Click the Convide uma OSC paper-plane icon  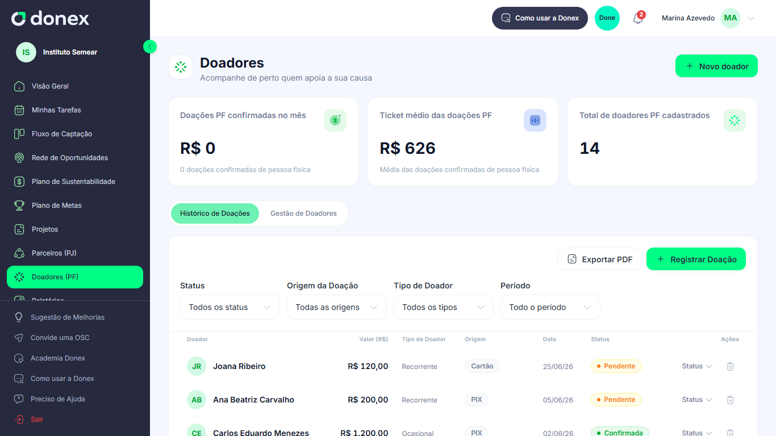click(19, 338)
